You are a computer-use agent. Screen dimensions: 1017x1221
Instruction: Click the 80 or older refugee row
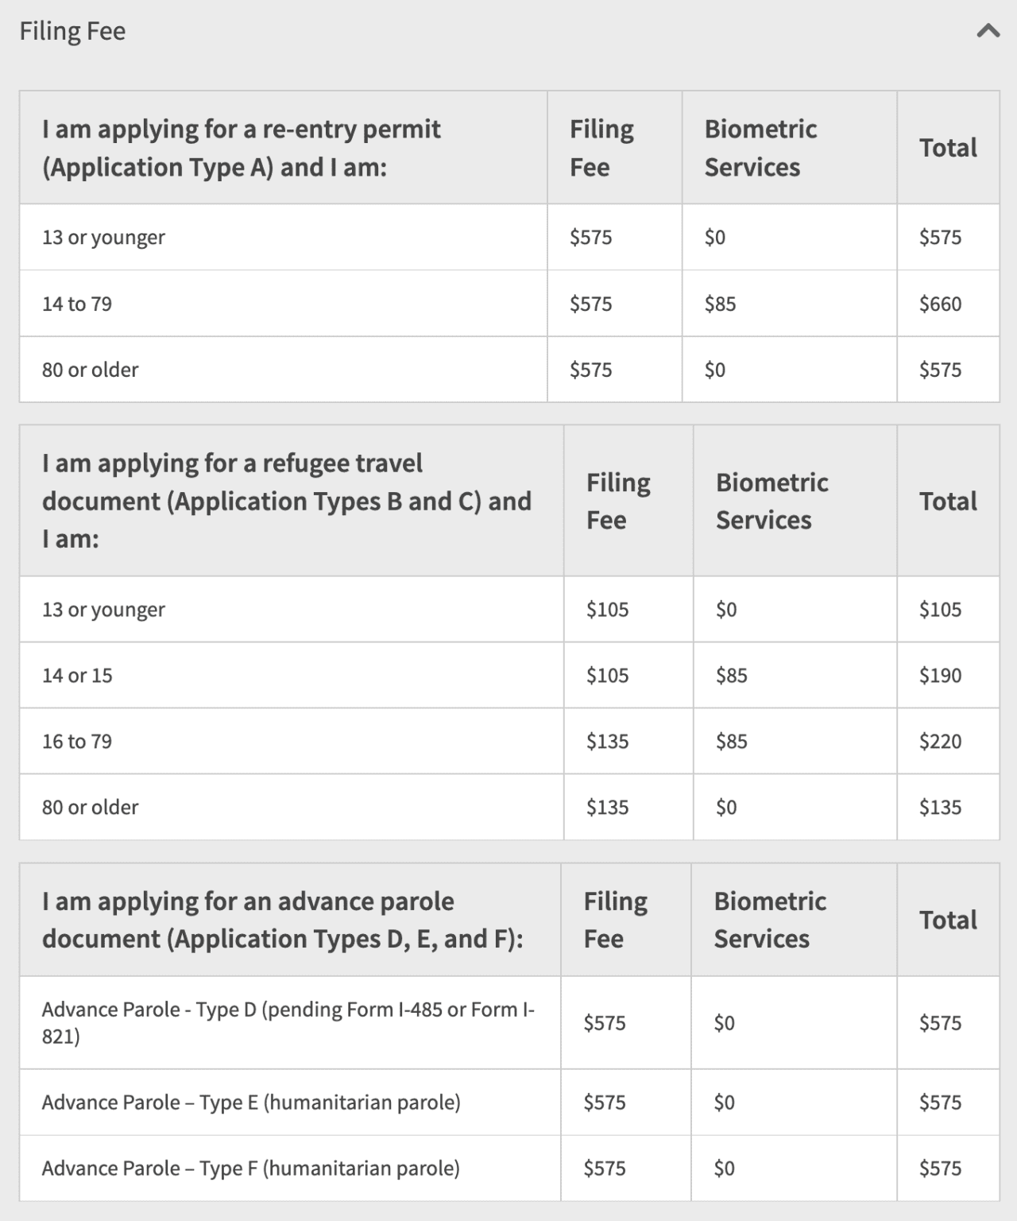coord(509,807)
